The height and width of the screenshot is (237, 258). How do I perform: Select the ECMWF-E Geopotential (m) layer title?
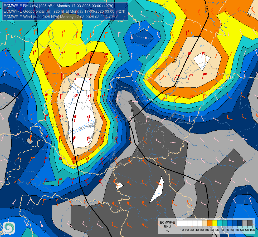[65, 11]
